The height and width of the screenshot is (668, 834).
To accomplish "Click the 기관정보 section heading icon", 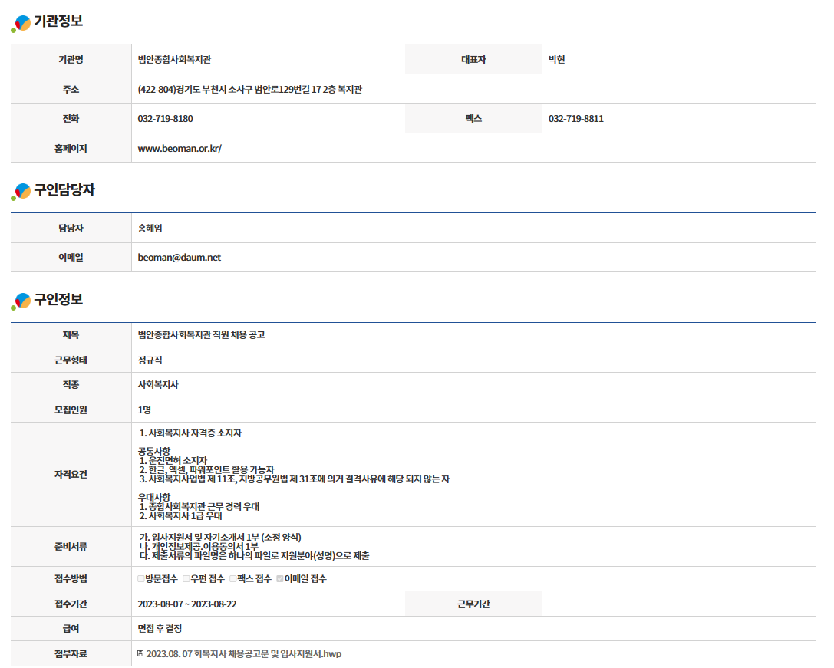I will (x=21, y=24).
